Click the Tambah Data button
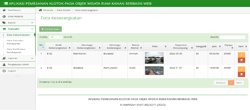This screenshot has width=250, height=110. point(50,29)
